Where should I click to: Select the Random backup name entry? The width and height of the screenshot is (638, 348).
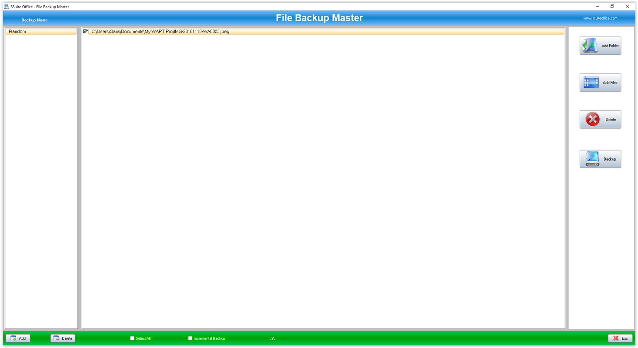41,31
